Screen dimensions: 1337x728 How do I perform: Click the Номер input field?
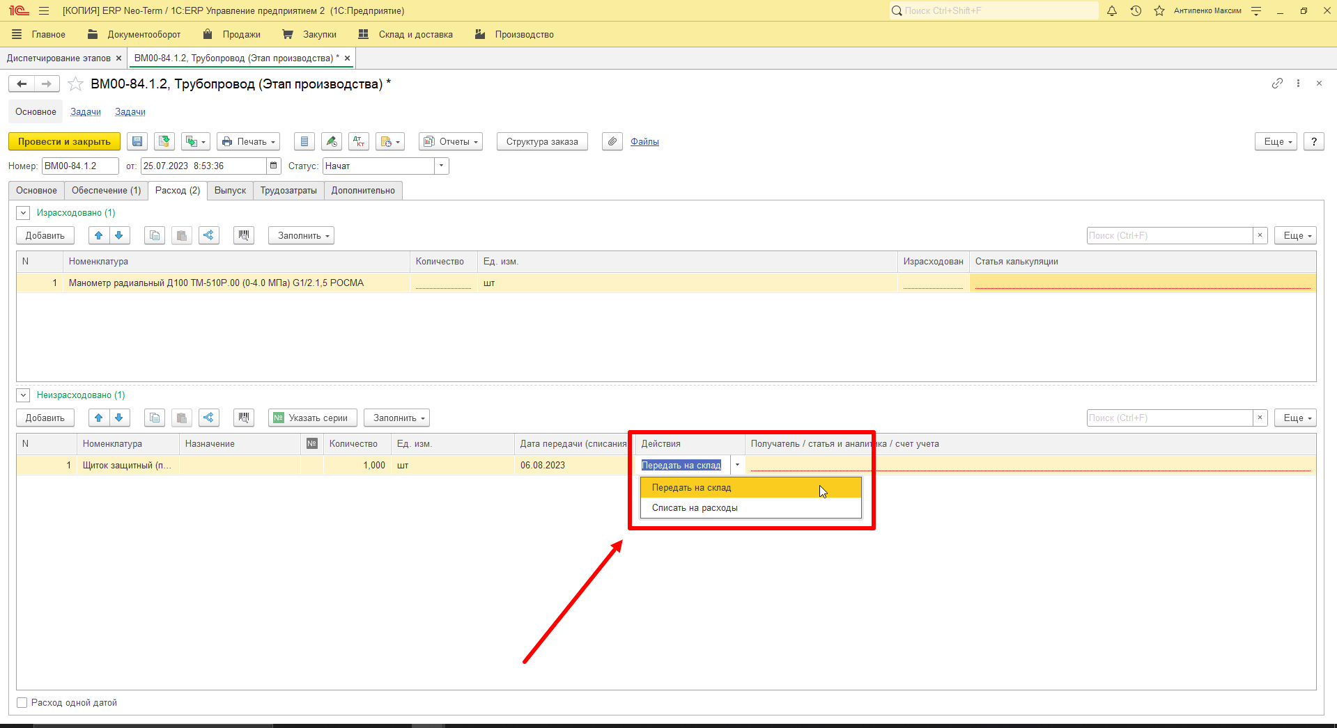pyautogui.click(x=80, y=166)
